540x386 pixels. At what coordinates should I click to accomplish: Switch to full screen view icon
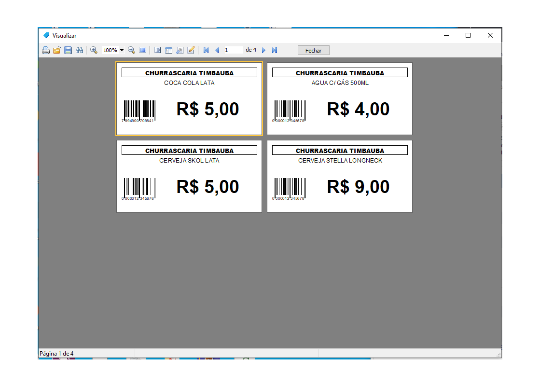tap(143, 50)
